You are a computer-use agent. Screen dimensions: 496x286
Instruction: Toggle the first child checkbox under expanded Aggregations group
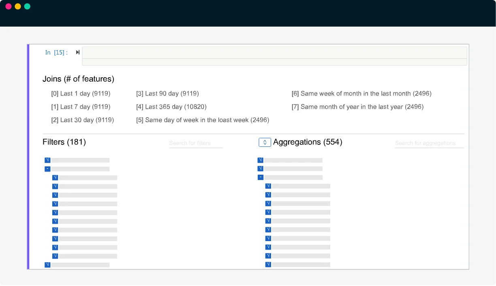pos(268,186)
